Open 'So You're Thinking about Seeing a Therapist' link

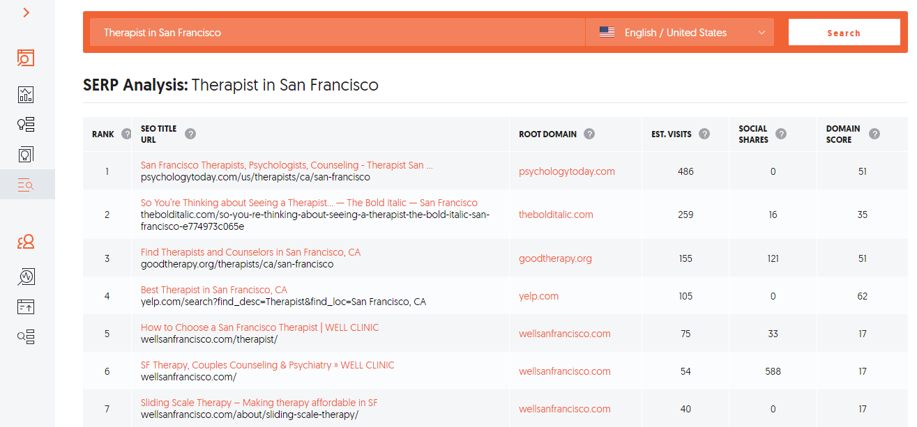(309, 203)
